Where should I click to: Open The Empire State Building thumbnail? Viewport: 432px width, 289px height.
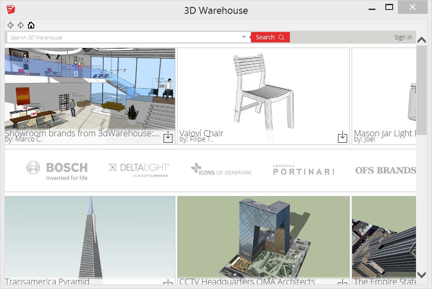coord(384,238)
